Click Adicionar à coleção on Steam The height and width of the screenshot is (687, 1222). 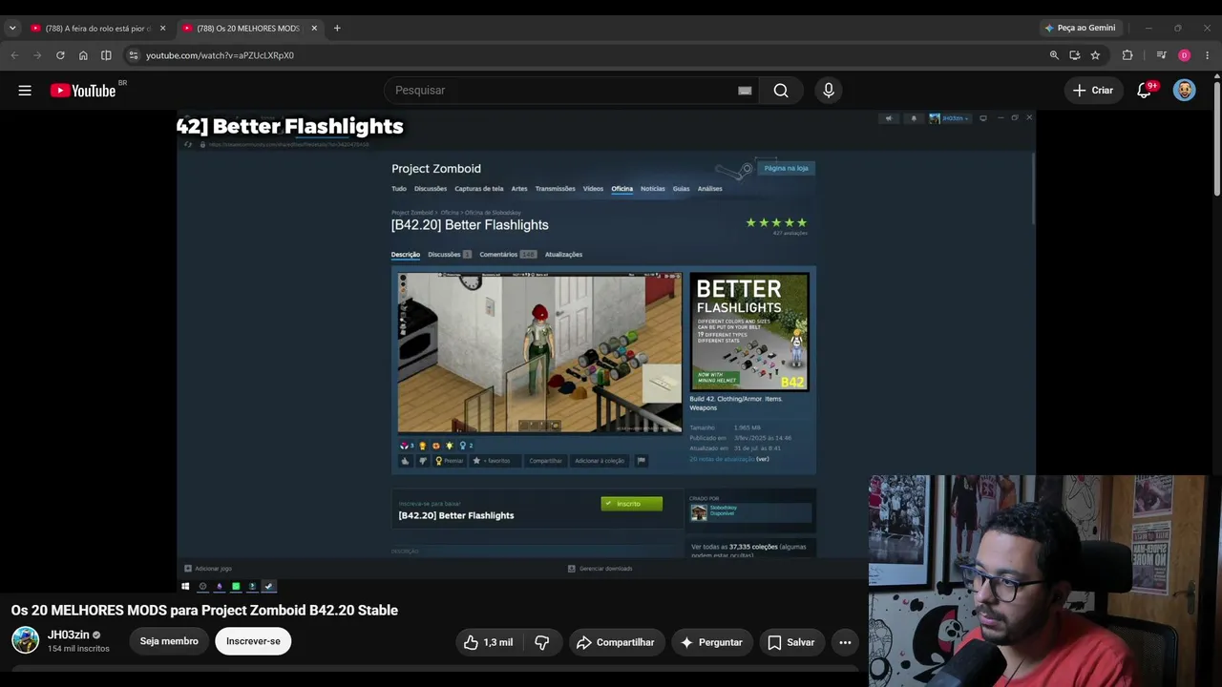point(600,461)
